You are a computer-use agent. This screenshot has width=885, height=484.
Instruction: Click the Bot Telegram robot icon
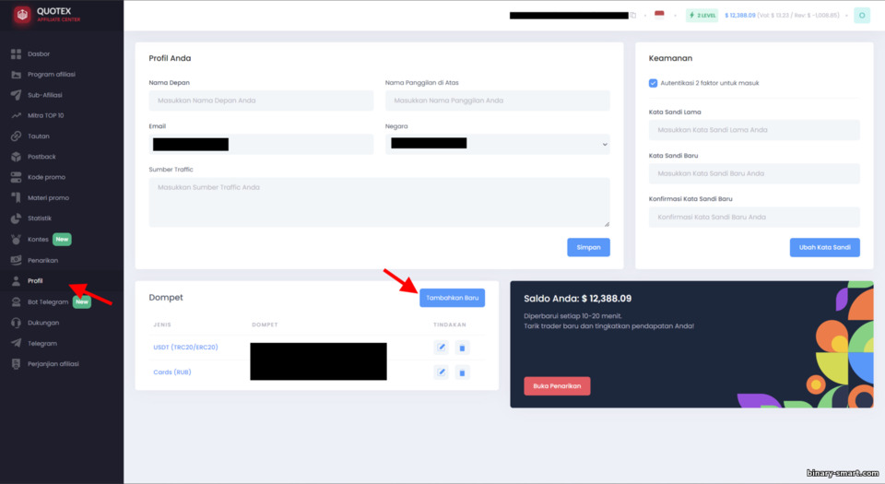click(16, 302)
